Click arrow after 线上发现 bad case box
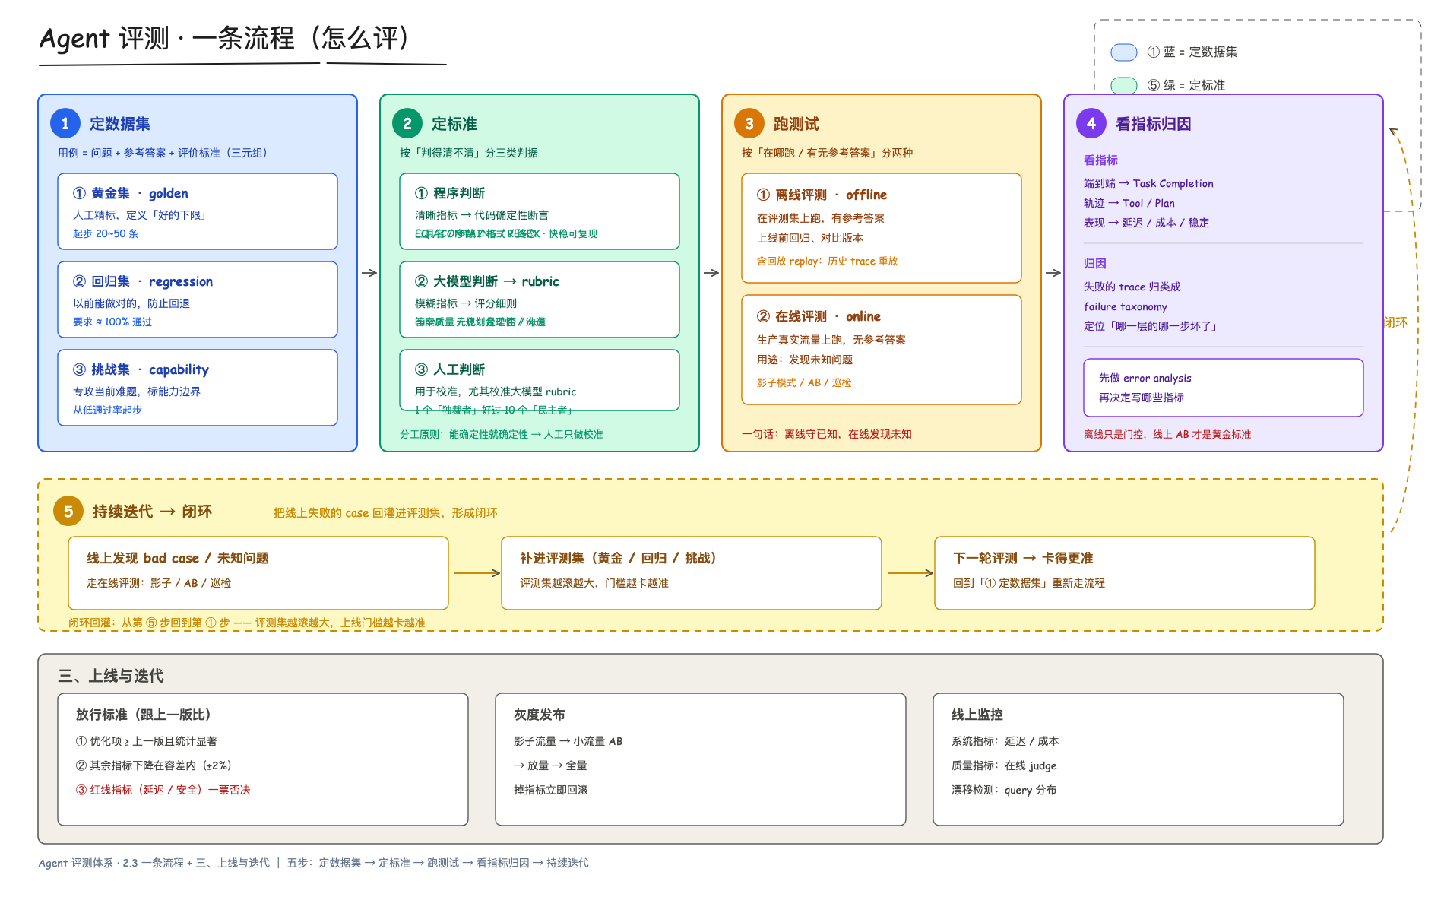This screenshot has height=897, width=1444. tap(477, 573)
